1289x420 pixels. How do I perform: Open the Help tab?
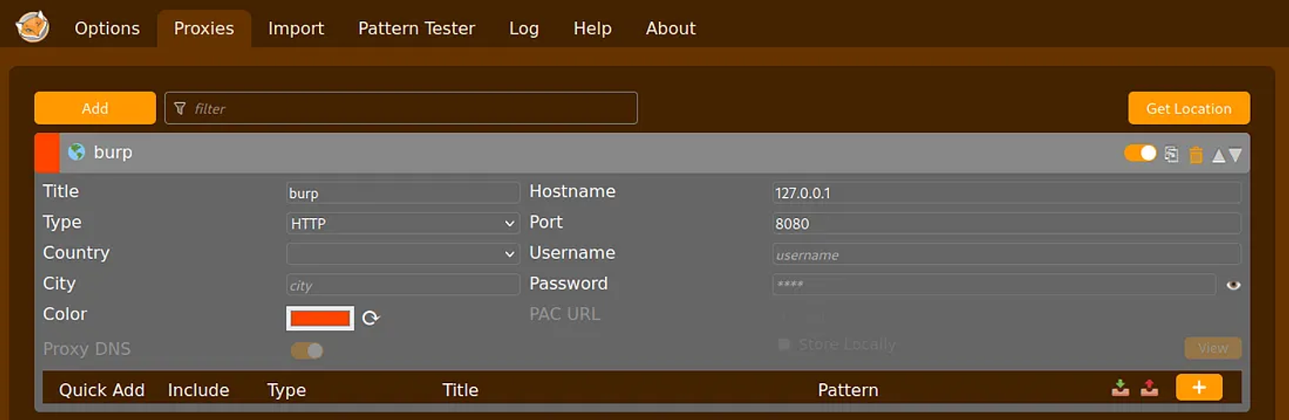[592, 28]
